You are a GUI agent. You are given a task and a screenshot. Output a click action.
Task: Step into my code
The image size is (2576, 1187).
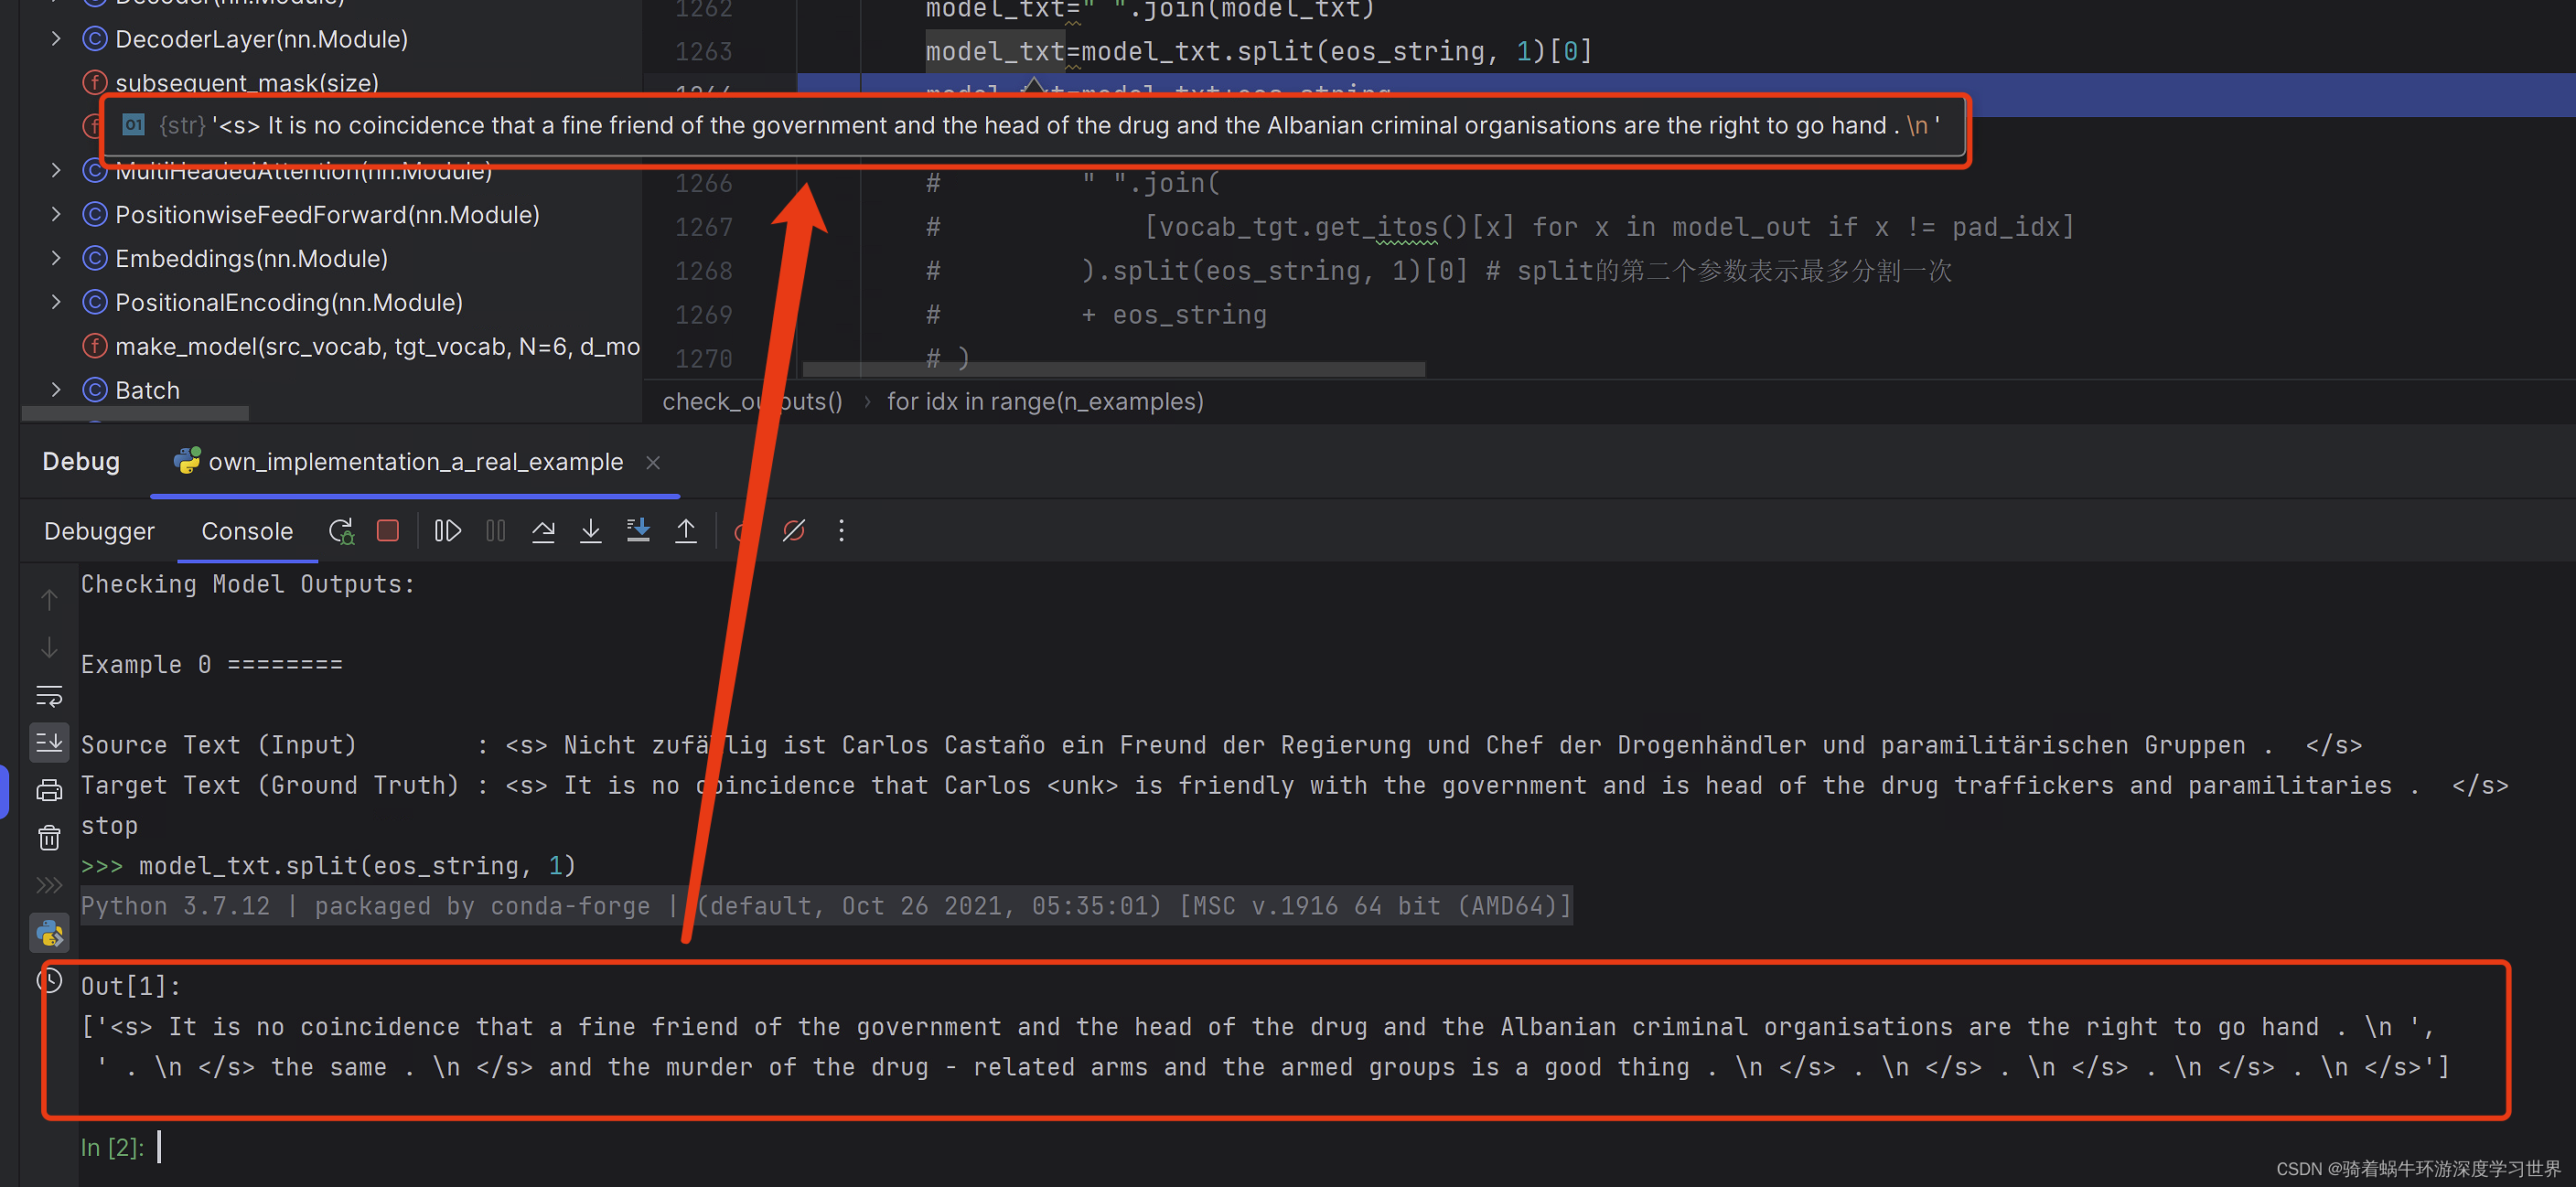tap(638, 531)
